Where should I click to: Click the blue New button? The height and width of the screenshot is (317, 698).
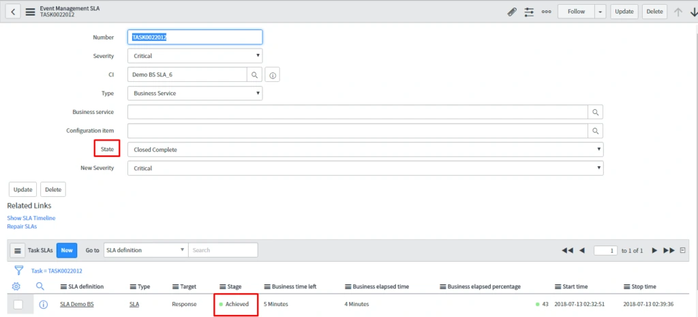point(66,250)
